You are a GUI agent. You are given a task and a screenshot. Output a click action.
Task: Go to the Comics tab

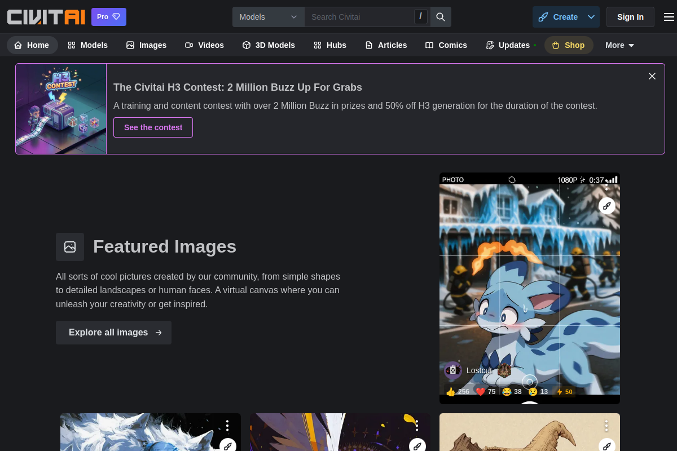pyautogui.click(x=446, y=45)
